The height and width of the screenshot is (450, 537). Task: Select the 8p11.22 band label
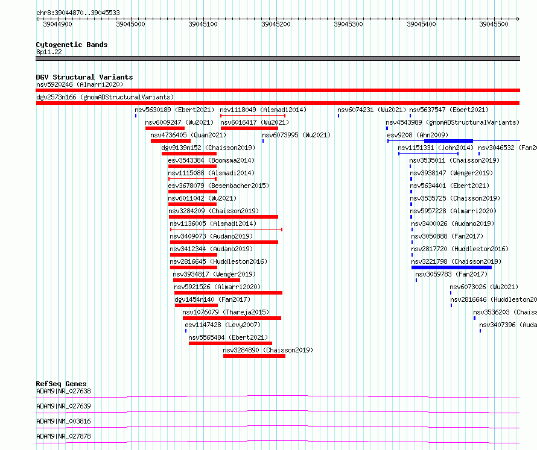click(49, 52)
